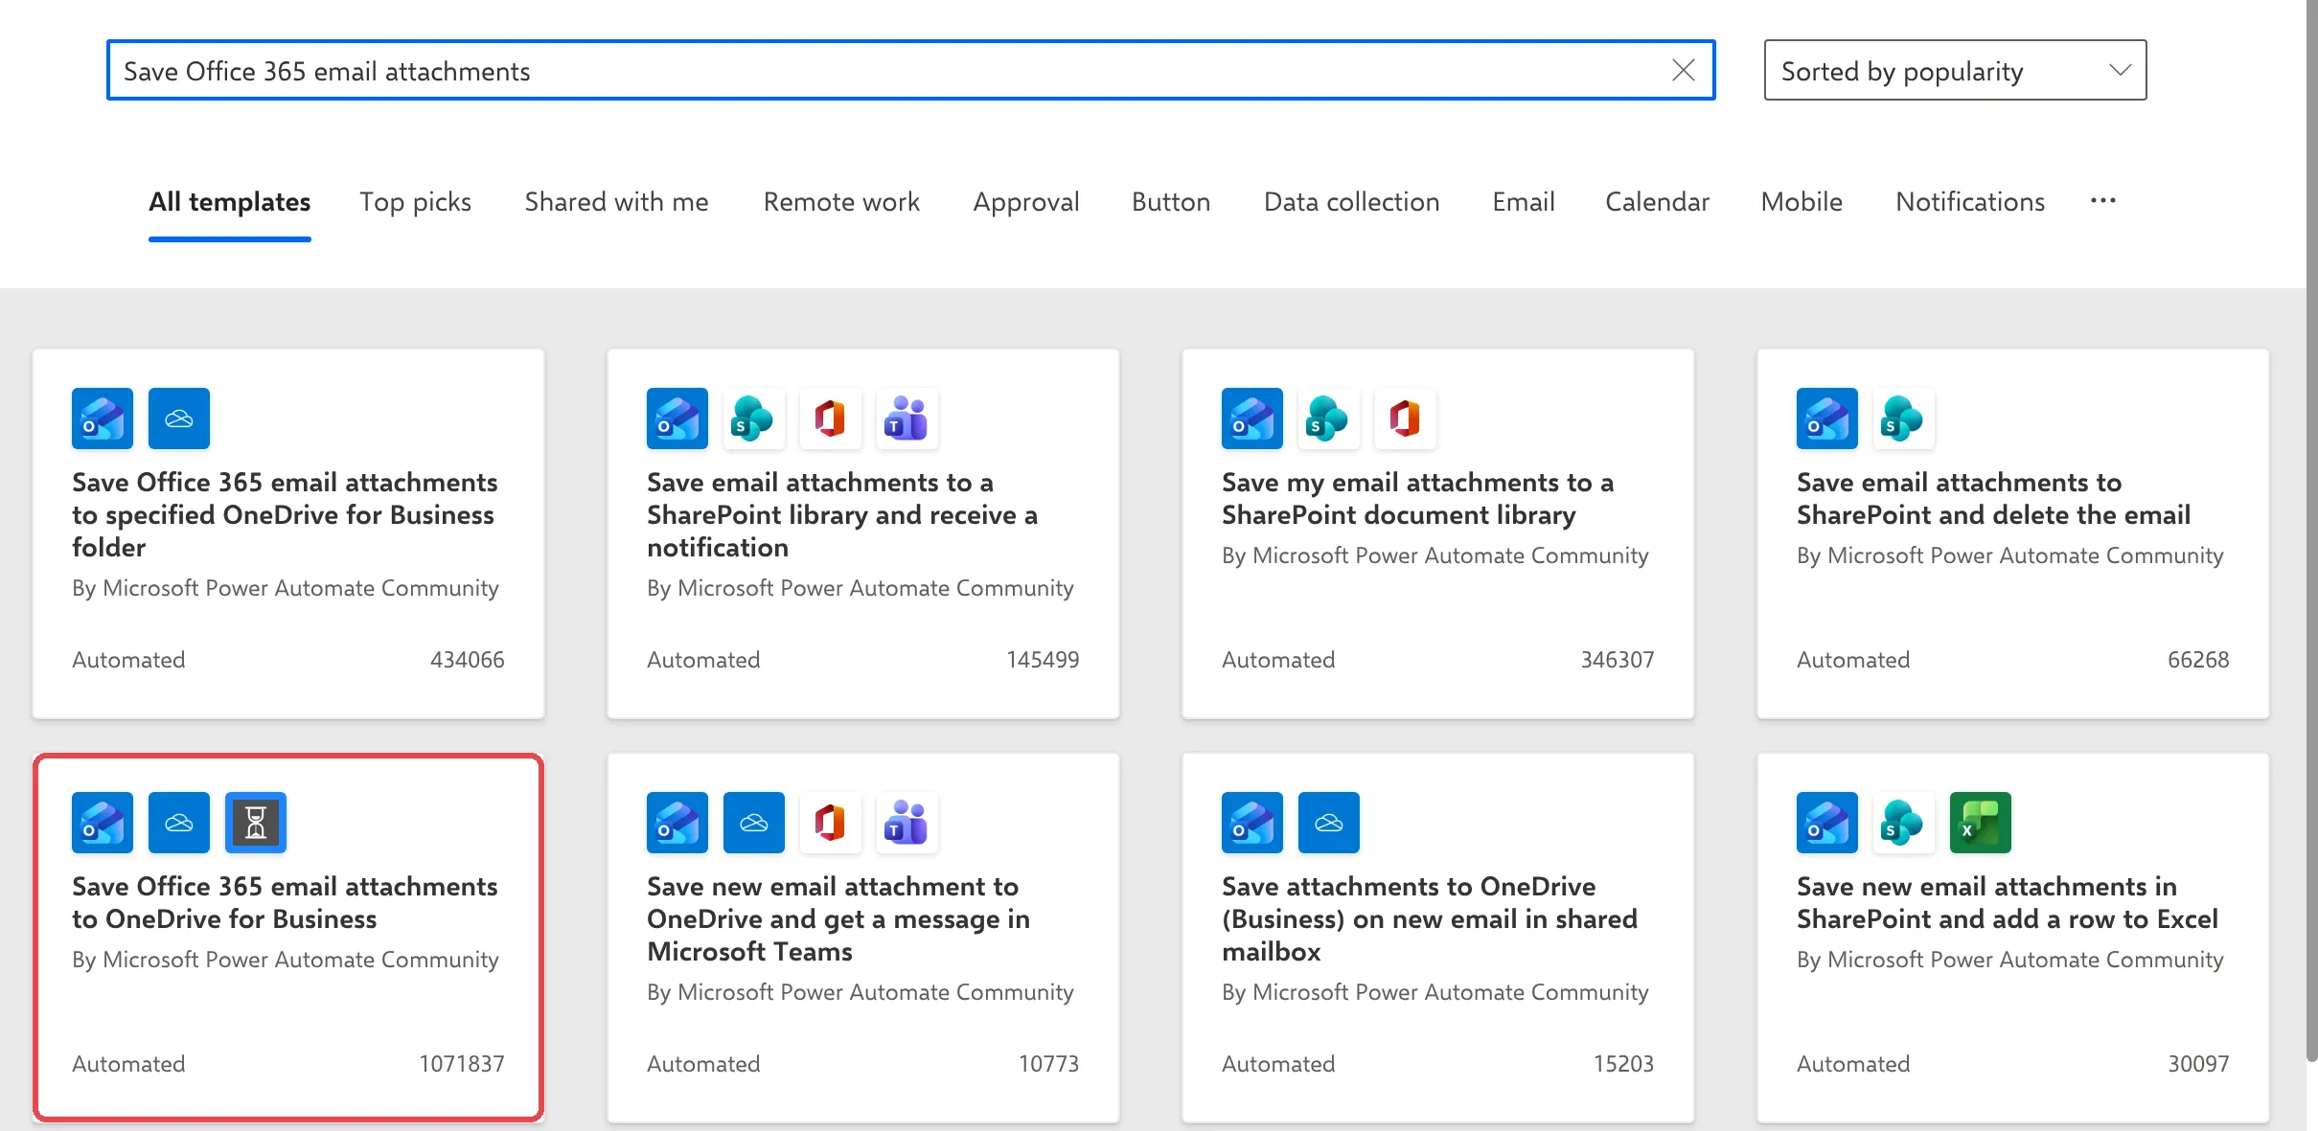Click Outlook icon on OneDrive for Business card

tap(103, 823)
